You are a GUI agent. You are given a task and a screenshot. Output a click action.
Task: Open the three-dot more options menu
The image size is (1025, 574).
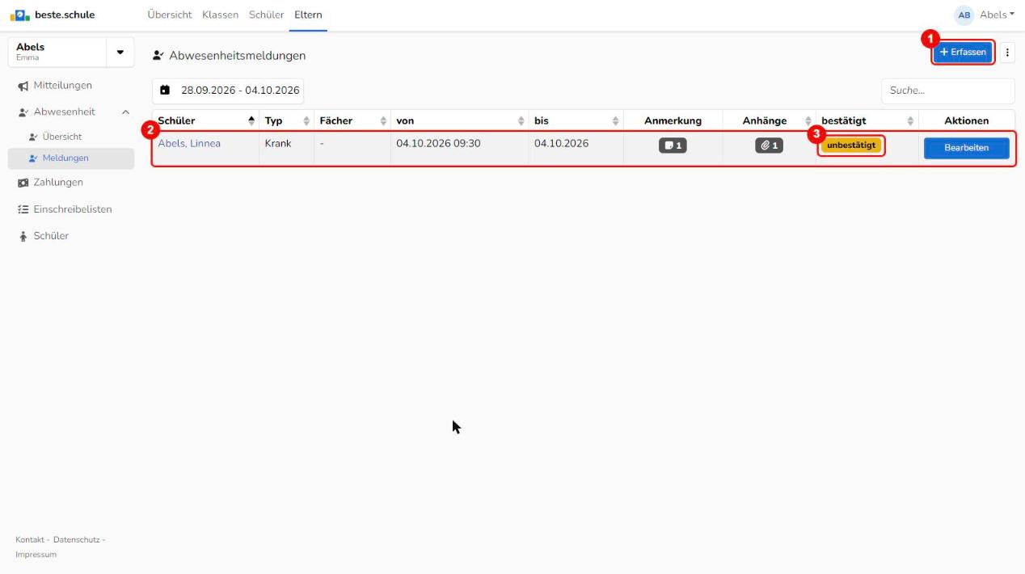1007,53
